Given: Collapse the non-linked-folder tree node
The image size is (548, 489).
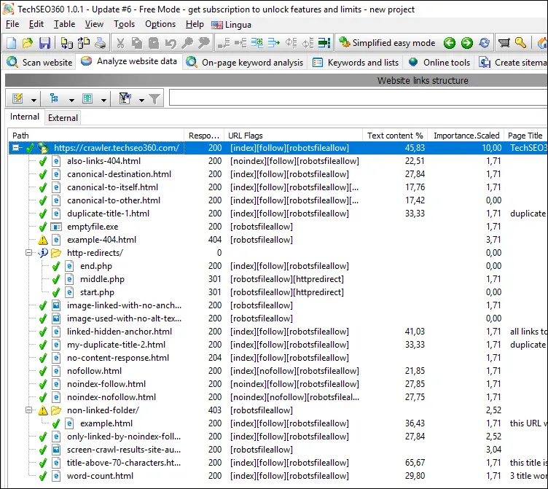Looking at the screenshot, I should click(x=29, y=410).
